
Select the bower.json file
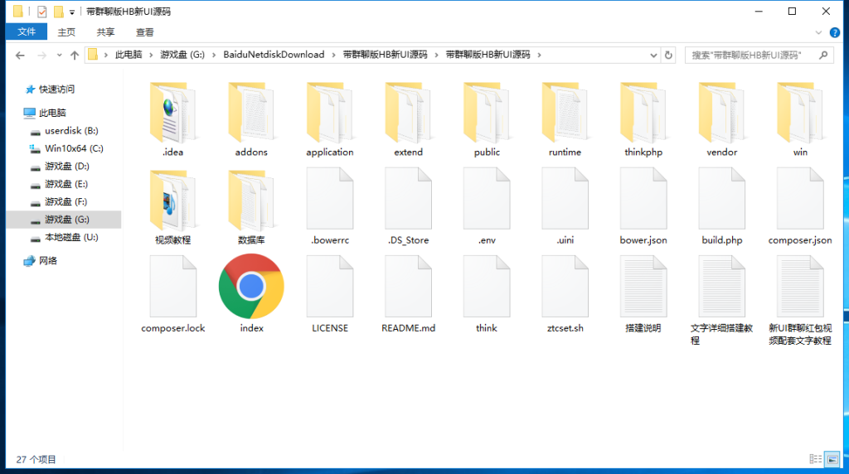tap(643, 206)
